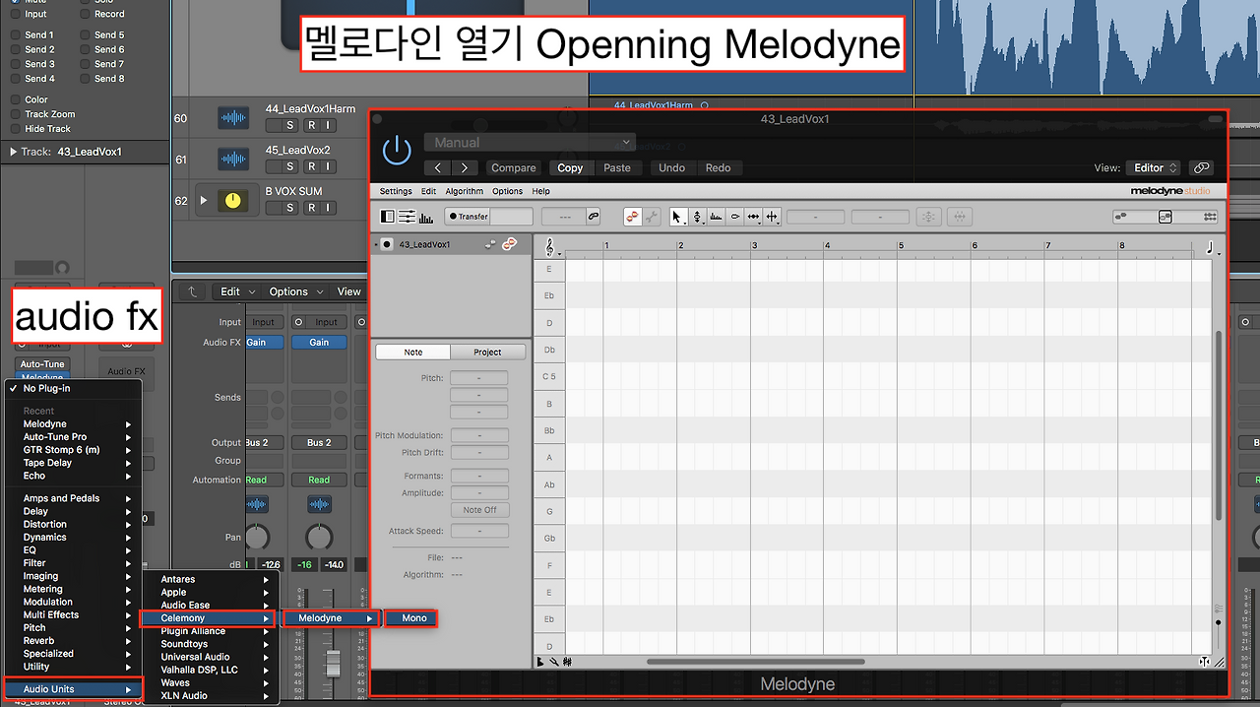Screen dimensions: 1260x707
Task: Enable the Track Zoom checkbox
Action: click(x=15, y=114)
